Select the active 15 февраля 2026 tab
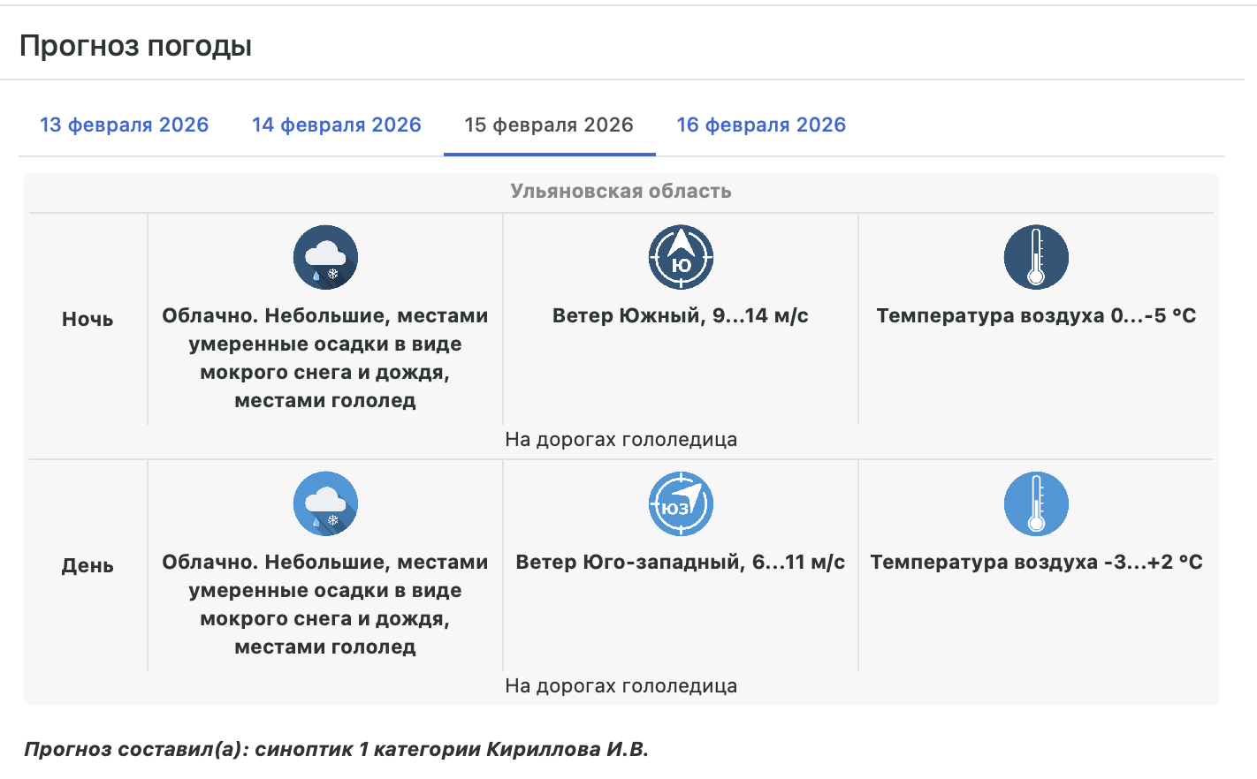 (x=549, y=125)
